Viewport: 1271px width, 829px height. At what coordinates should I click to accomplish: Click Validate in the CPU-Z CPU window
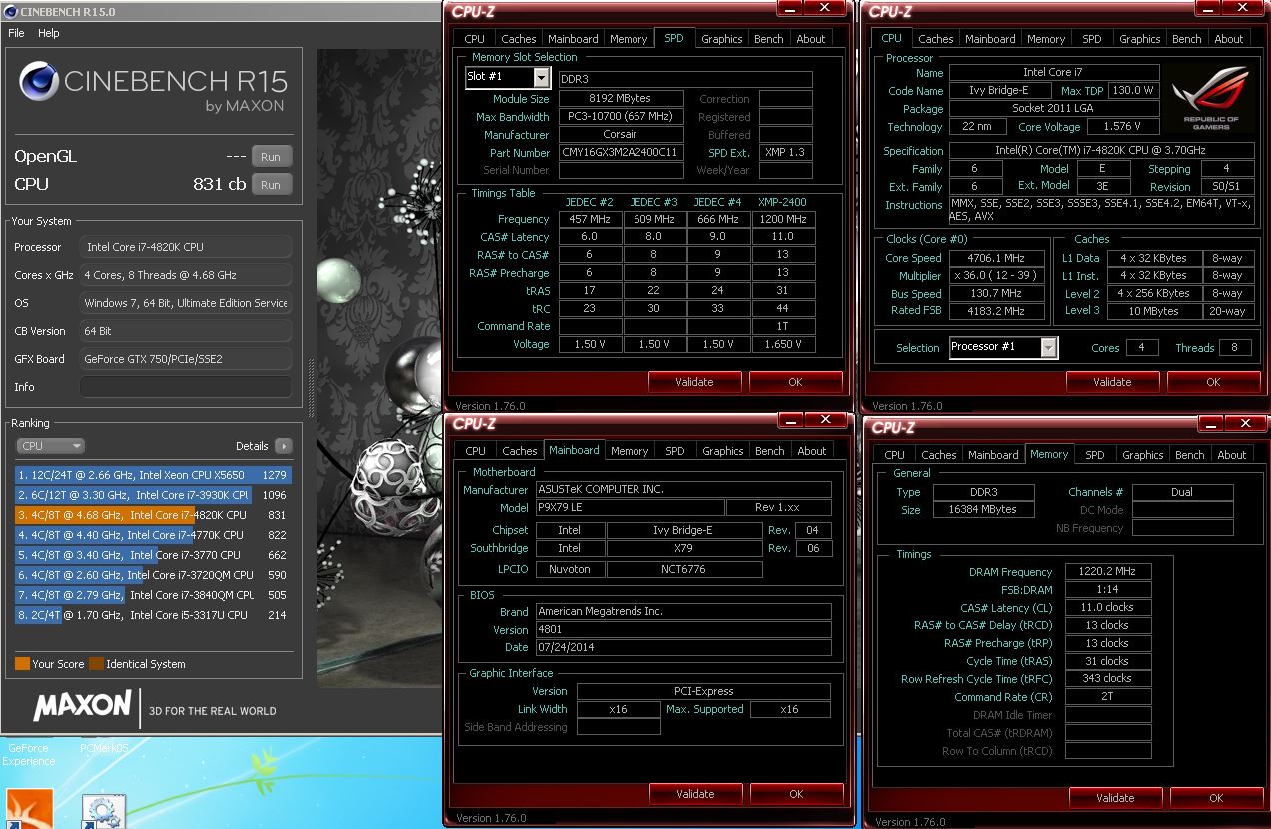[x=1112, y=382]
